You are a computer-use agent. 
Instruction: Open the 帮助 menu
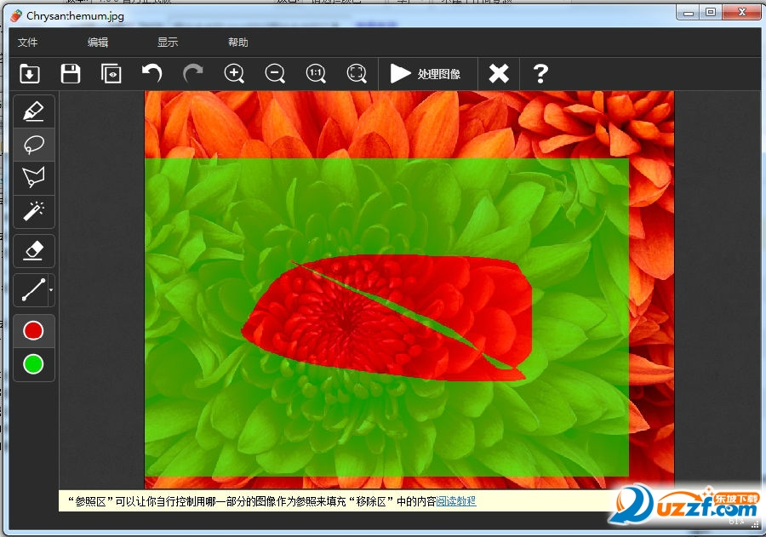click(x=238, y=43)
